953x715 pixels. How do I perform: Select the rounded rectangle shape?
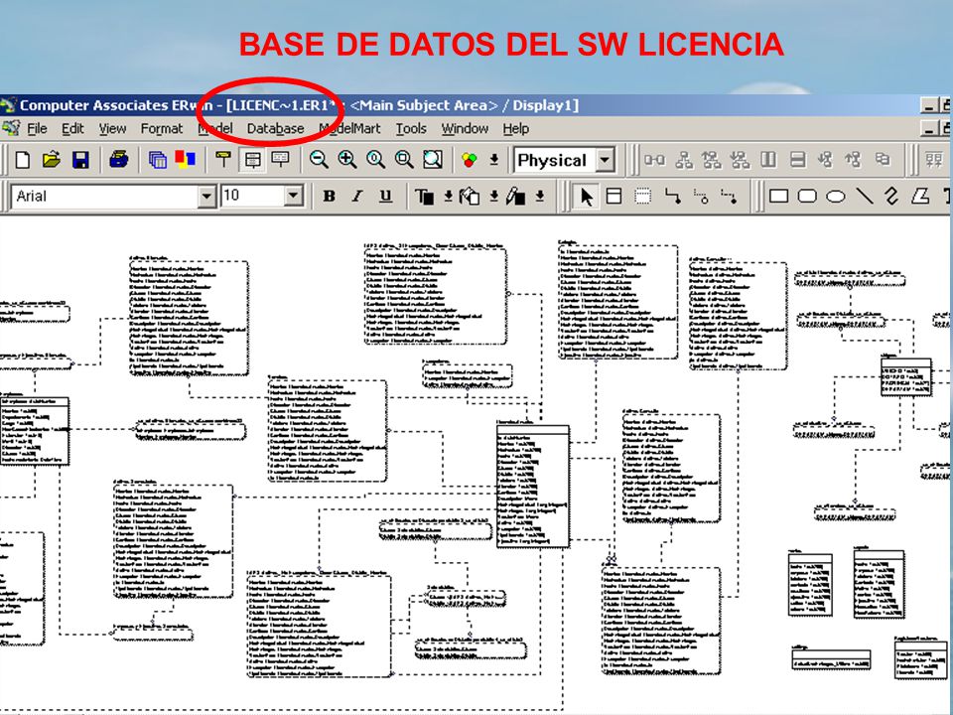point(806,196)
